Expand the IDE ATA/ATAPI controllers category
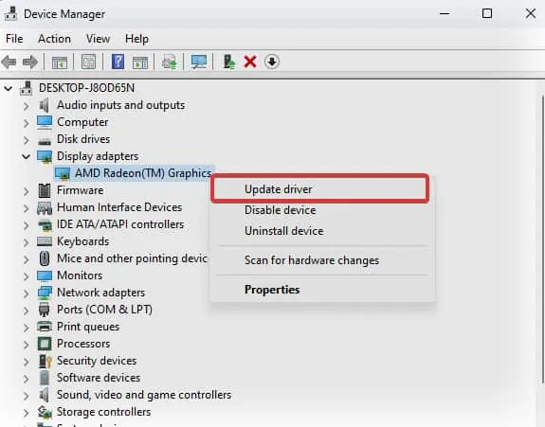 27,225
